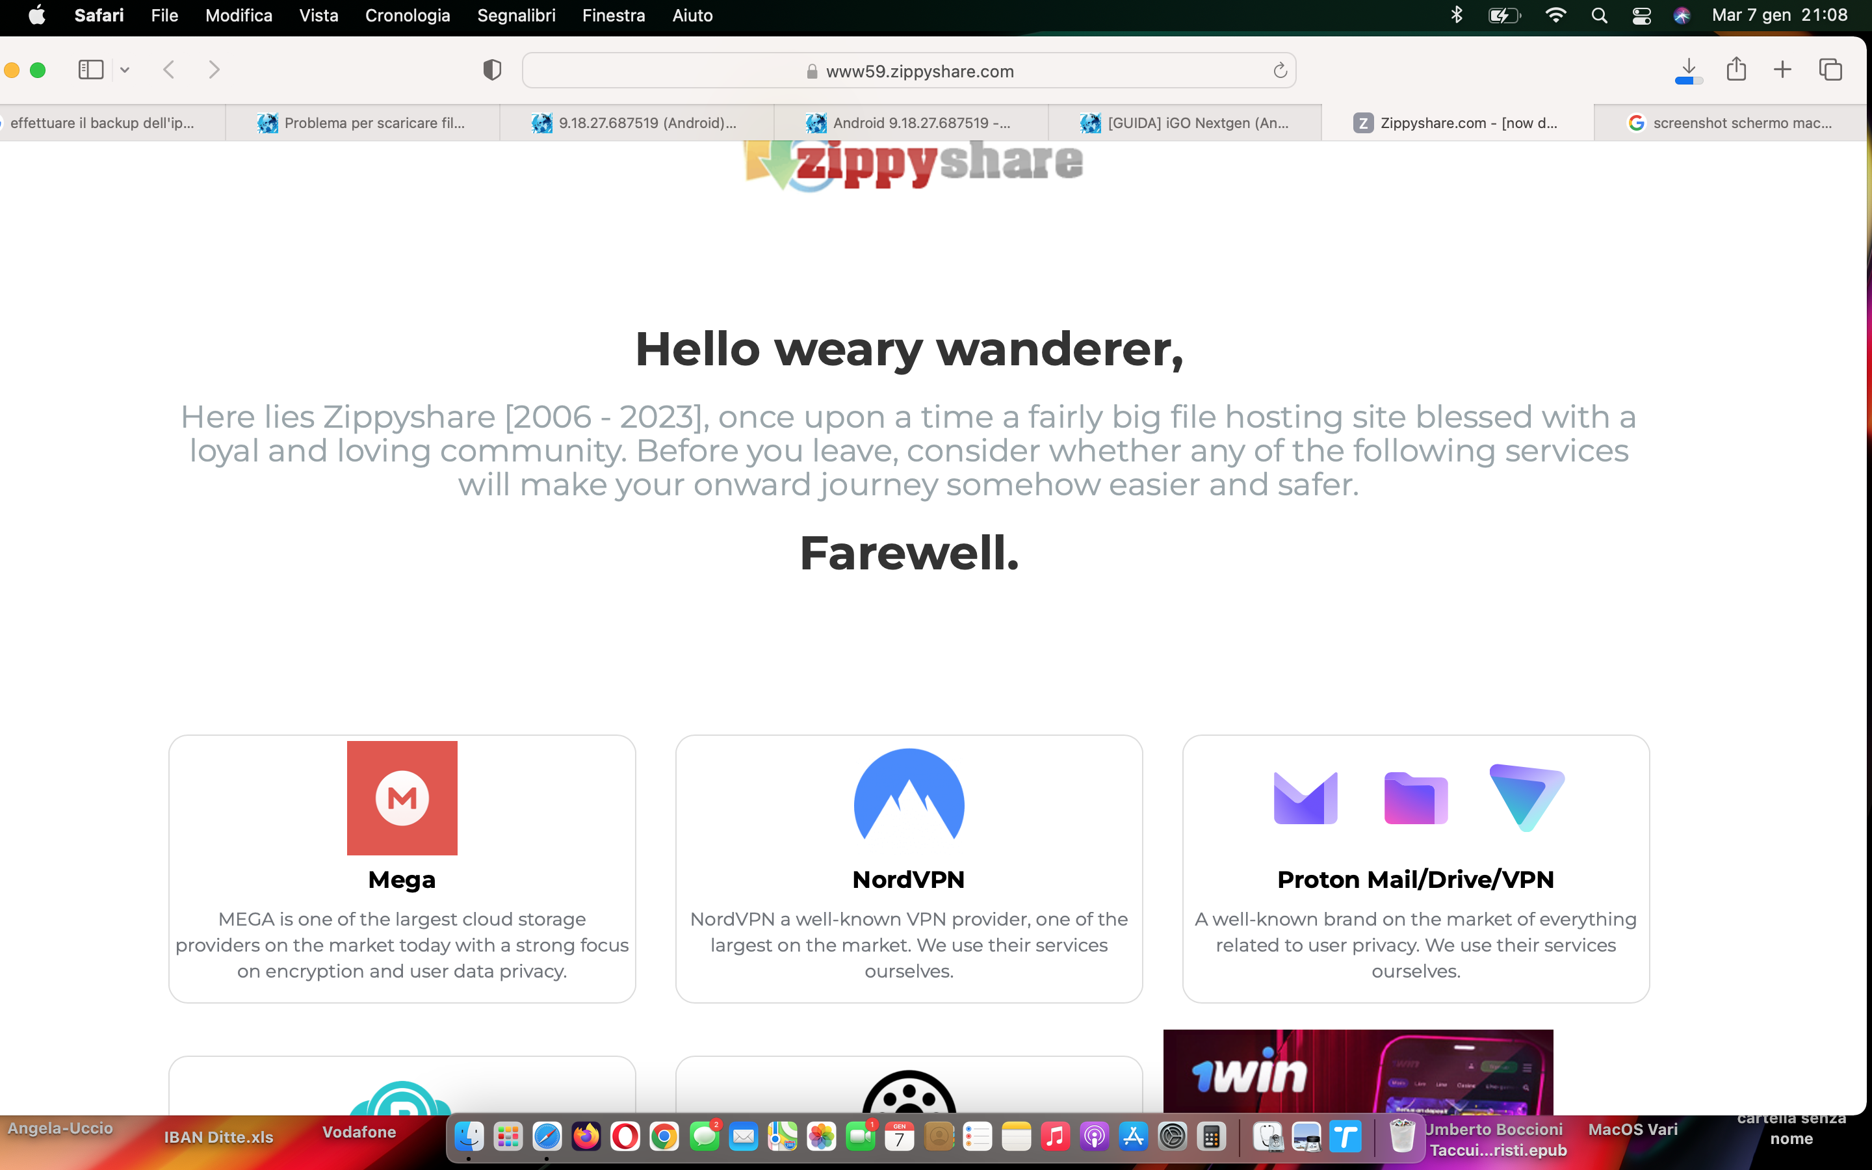The image size is (1872, 1170).
Task: Open the Finestra menu
Action: [x=614, y=16]
